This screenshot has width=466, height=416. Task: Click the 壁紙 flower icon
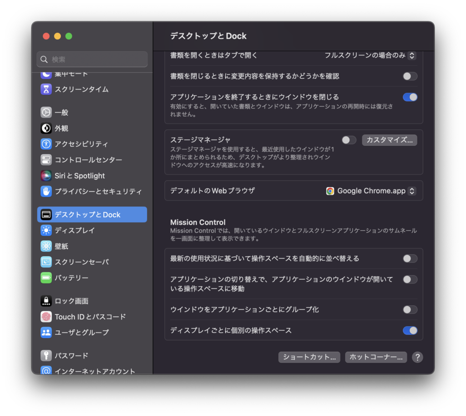pos(46,246)
